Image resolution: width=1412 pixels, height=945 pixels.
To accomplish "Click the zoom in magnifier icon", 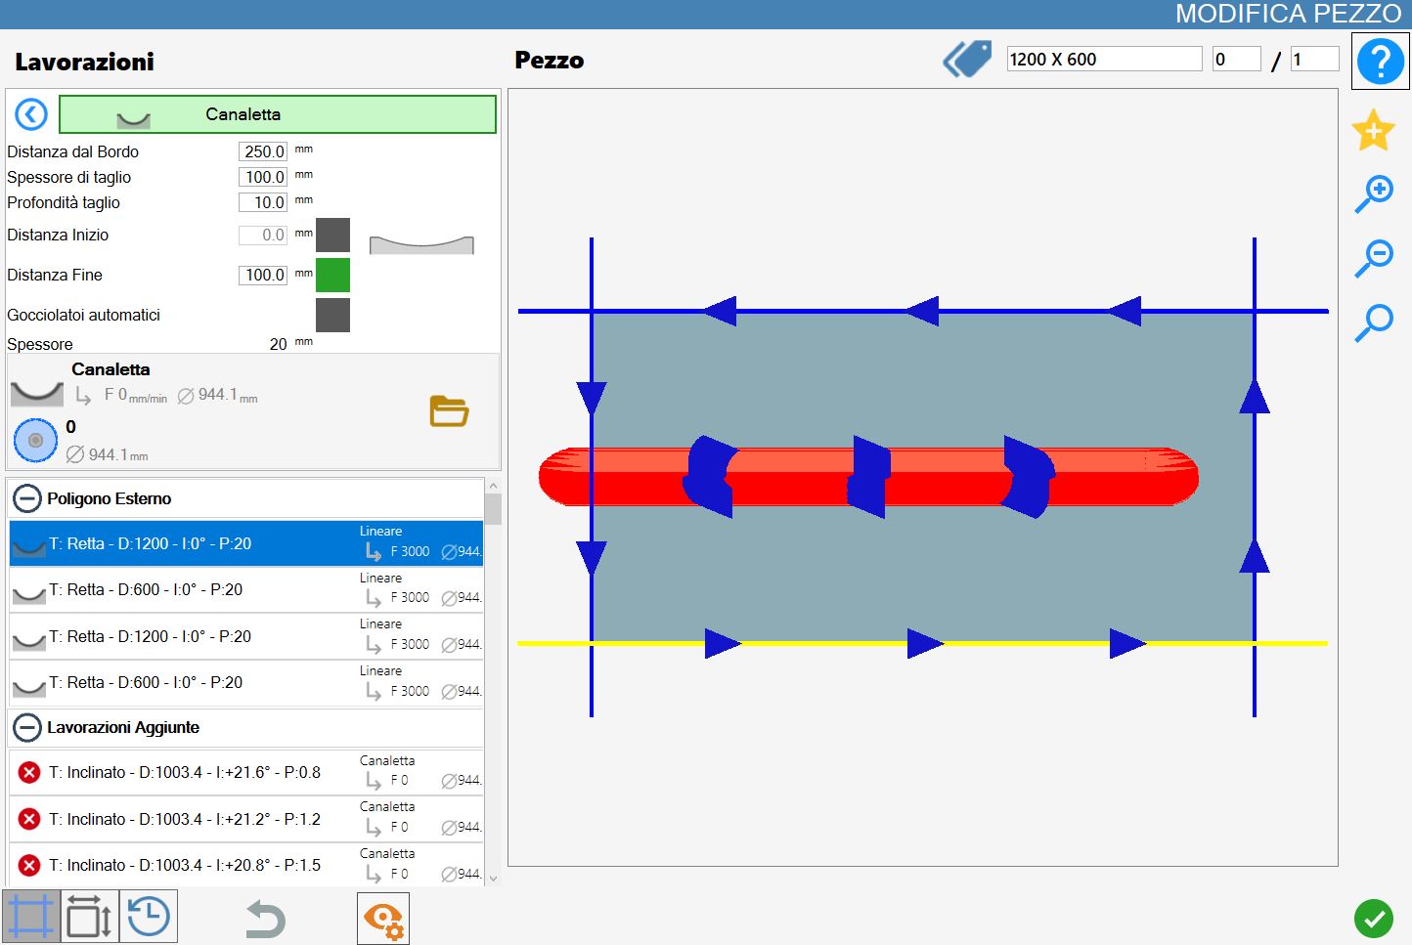I will 1374,194.
